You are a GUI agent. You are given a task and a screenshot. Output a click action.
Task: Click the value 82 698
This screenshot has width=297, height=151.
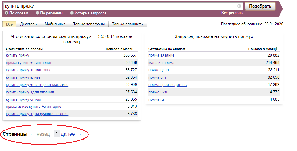[274, 77]
